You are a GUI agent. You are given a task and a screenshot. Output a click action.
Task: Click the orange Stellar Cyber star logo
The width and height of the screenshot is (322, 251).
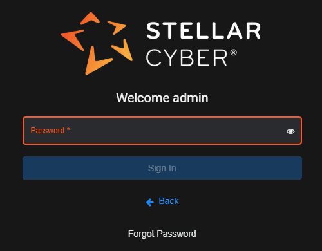point(97,43)
